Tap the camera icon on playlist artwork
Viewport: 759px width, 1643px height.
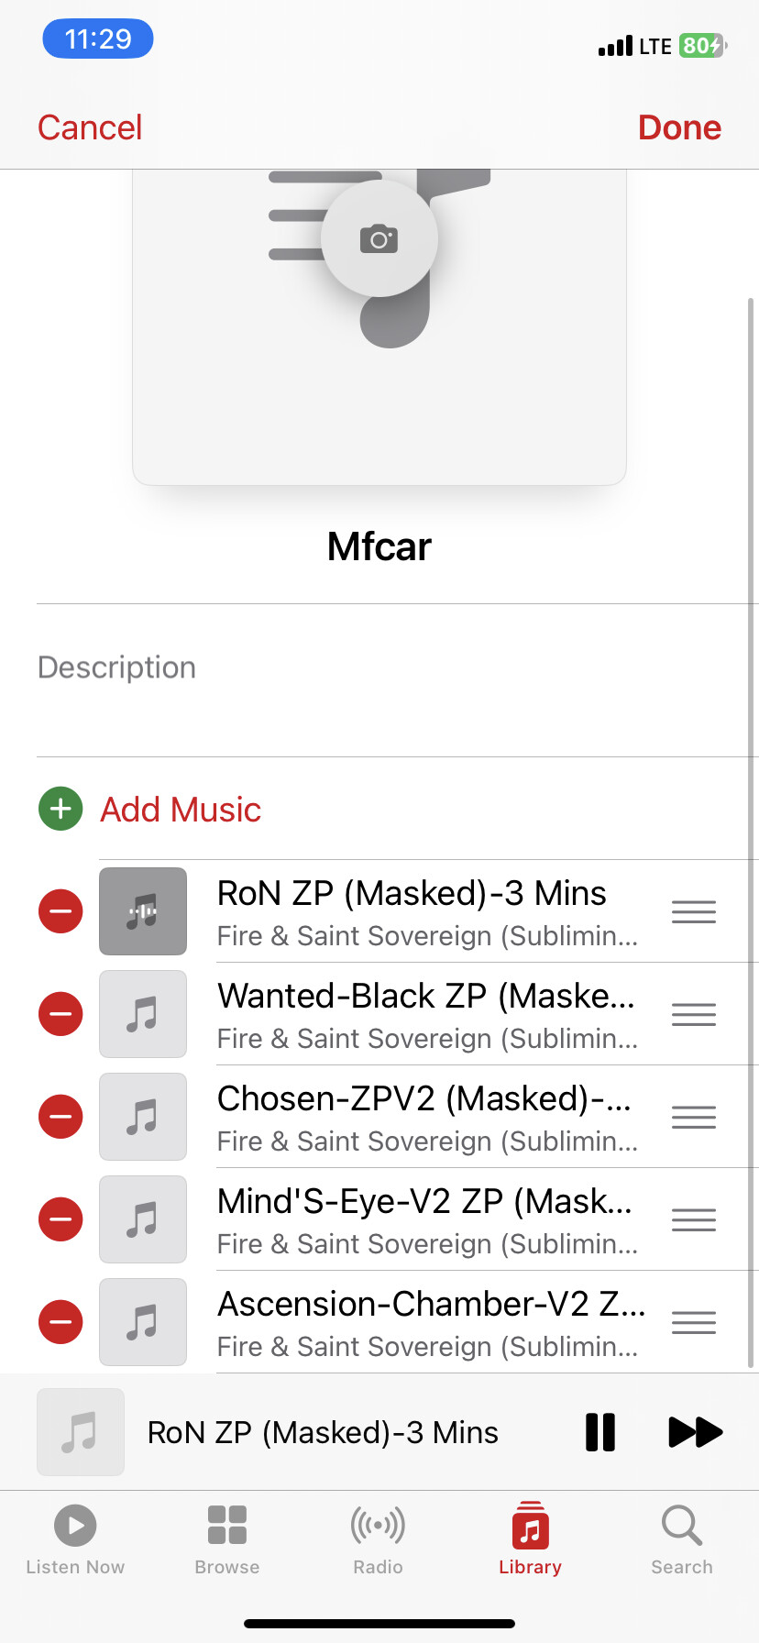point(379,239)
